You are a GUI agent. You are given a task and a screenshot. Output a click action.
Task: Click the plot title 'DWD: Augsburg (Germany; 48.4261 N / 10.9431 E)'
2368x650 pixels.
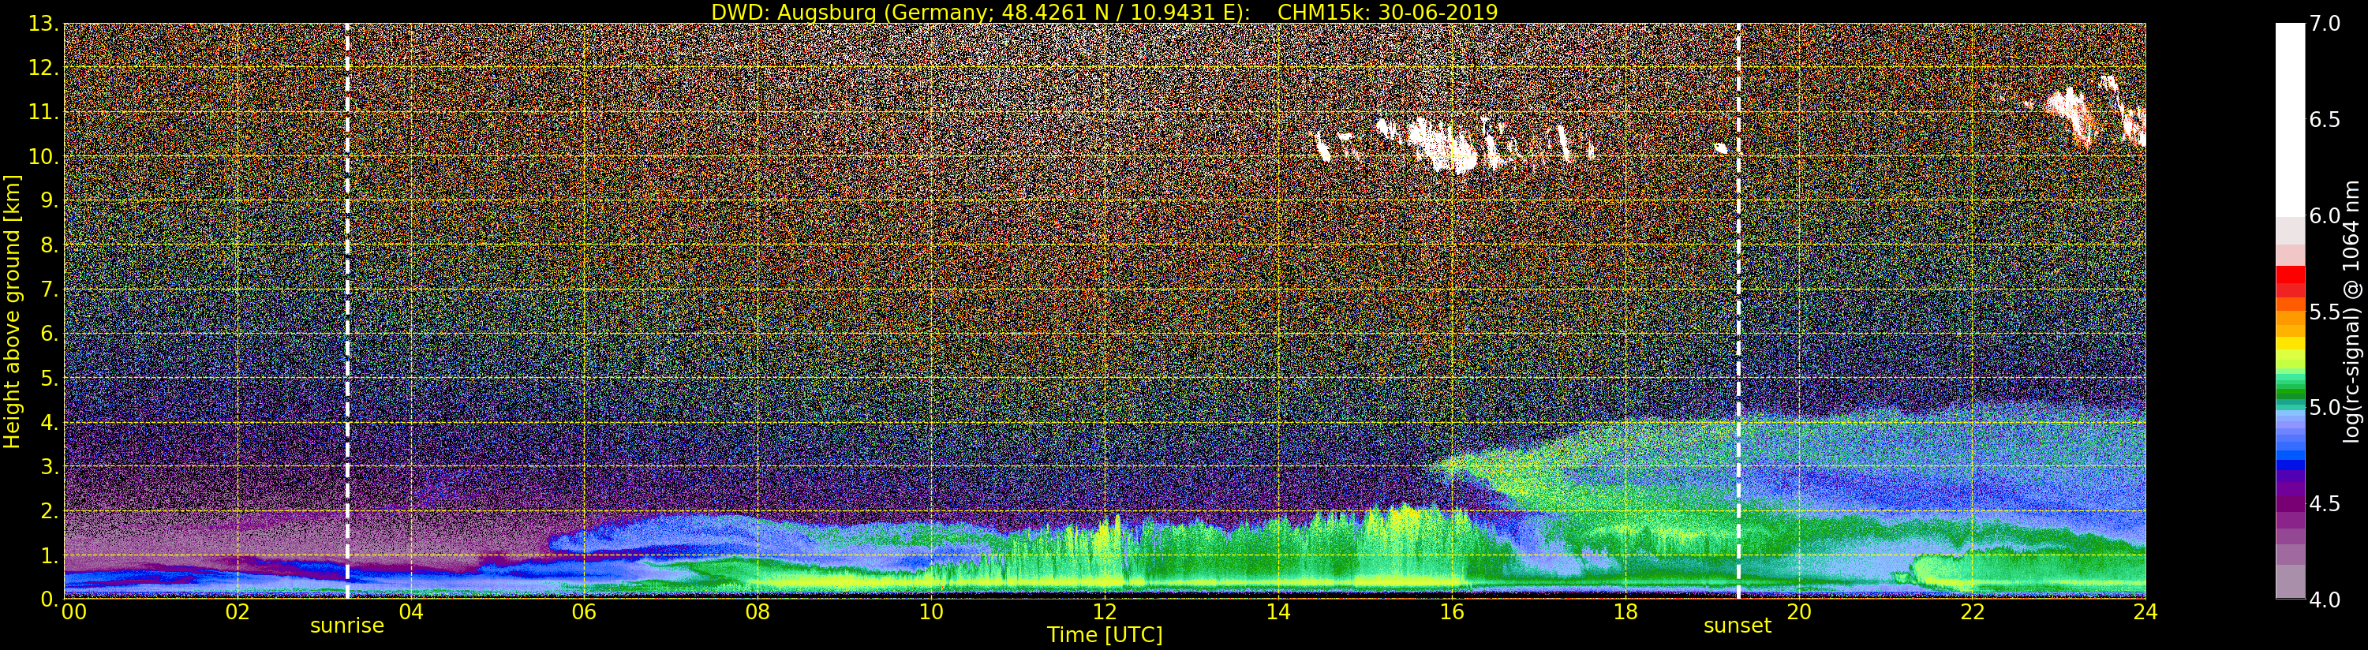click(x=980, y=12)
